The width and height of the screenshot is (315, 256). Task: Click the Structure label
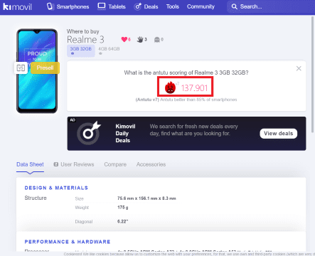point(36,198)
